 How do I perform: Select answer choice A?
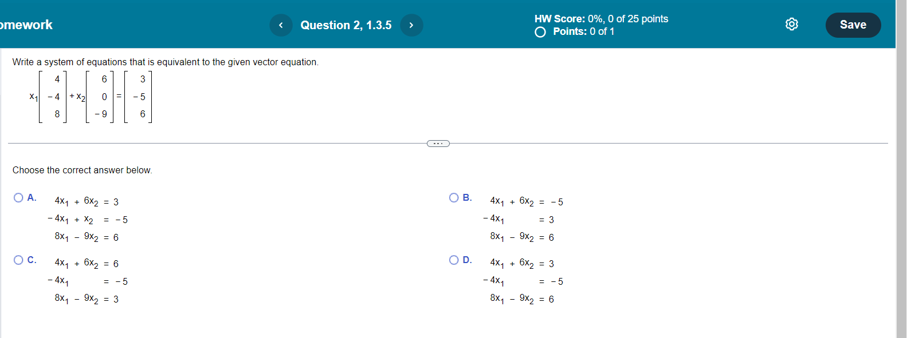[19, 197]
